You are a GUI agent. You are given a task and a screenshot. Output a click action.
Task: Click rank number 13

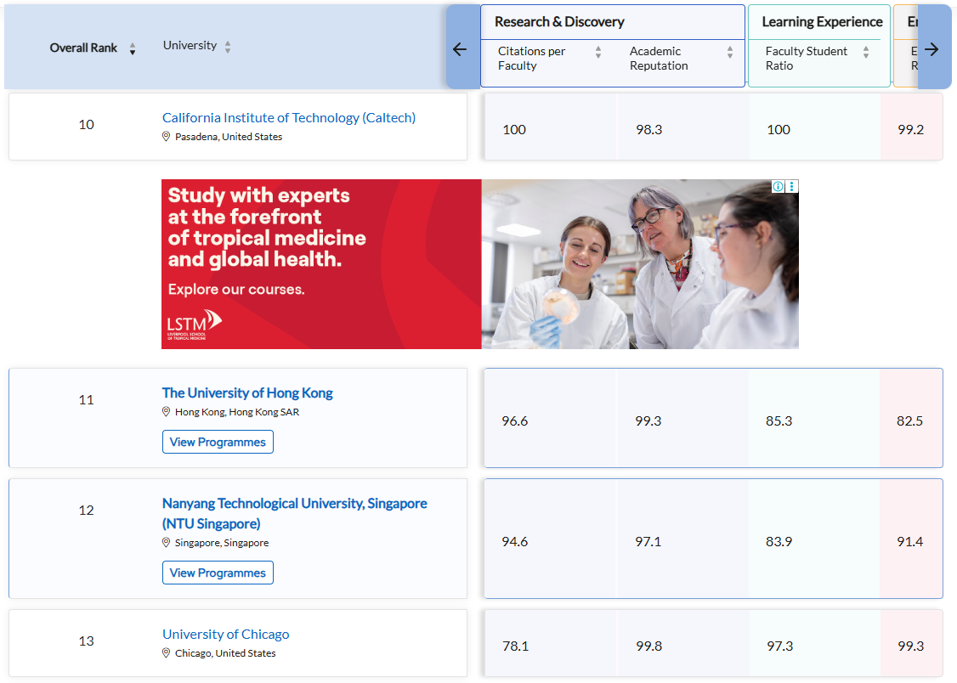coord(86,641)
